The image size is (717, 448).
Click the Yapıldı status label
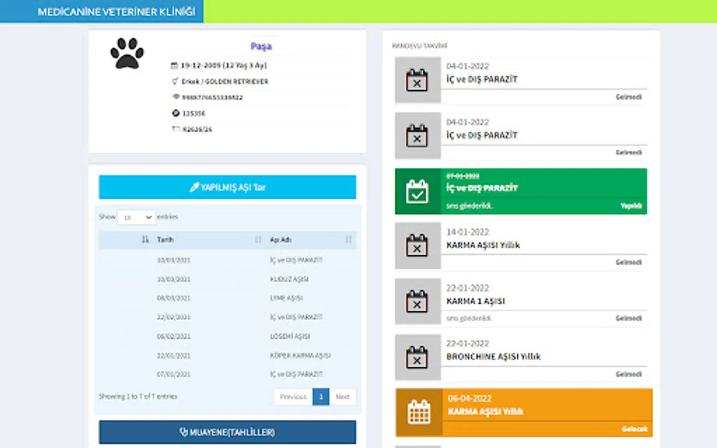tap(631, 206)
